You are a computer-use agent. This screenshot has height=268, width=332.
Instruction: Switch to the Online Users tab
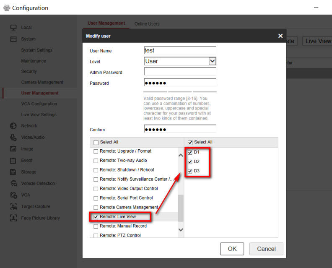(x=147, y=24)
